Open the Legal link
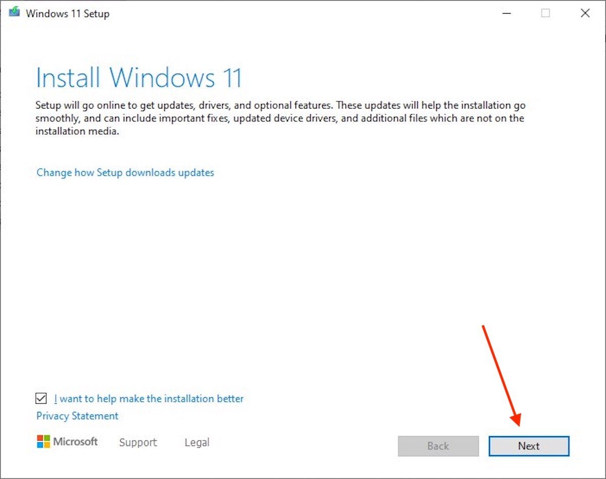The width and height of the screenshot is (606, 479). (x=197, y=443)
